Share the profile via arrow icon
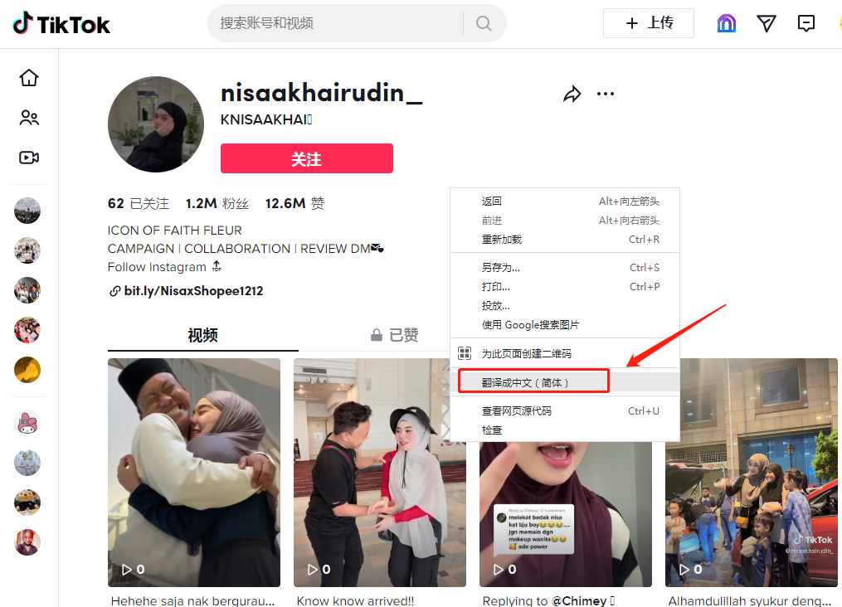 click(x=572, y=94)
